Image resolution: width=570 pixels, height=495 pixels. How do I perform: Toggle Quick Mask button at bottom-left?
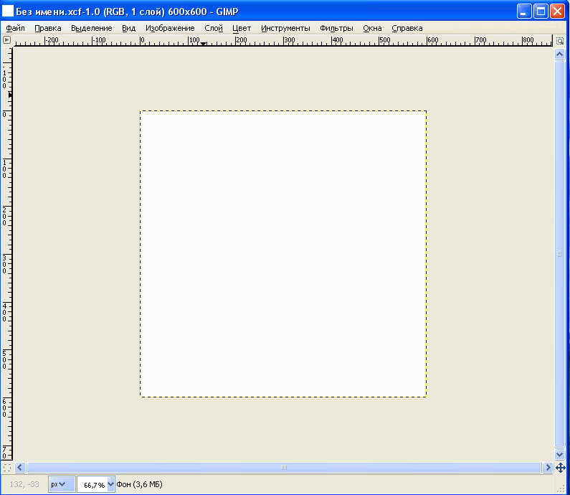(x=6, y=467)
